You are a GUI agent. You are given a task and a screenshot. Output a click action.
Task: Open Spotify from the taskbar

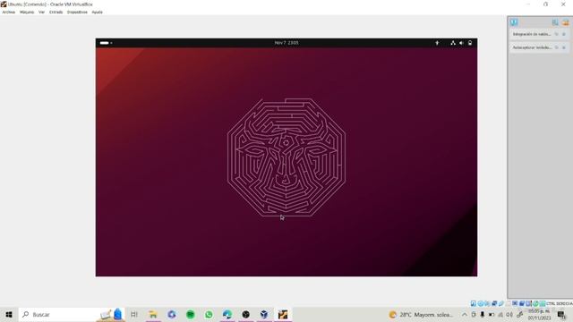point(191,314)
